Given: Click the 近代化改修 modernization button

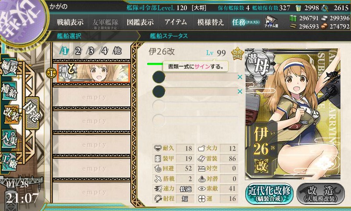Looking at the screenshot, I should (x=269, y=194).
